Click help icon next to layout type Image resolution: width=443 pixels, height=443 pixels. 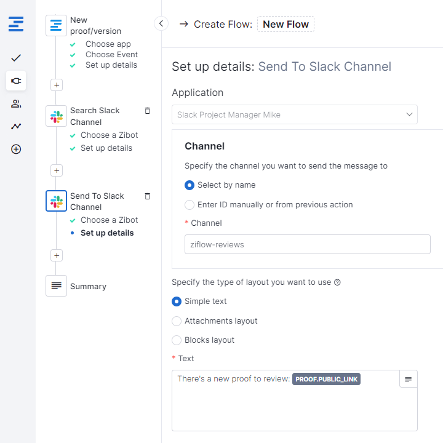[337, 283]
